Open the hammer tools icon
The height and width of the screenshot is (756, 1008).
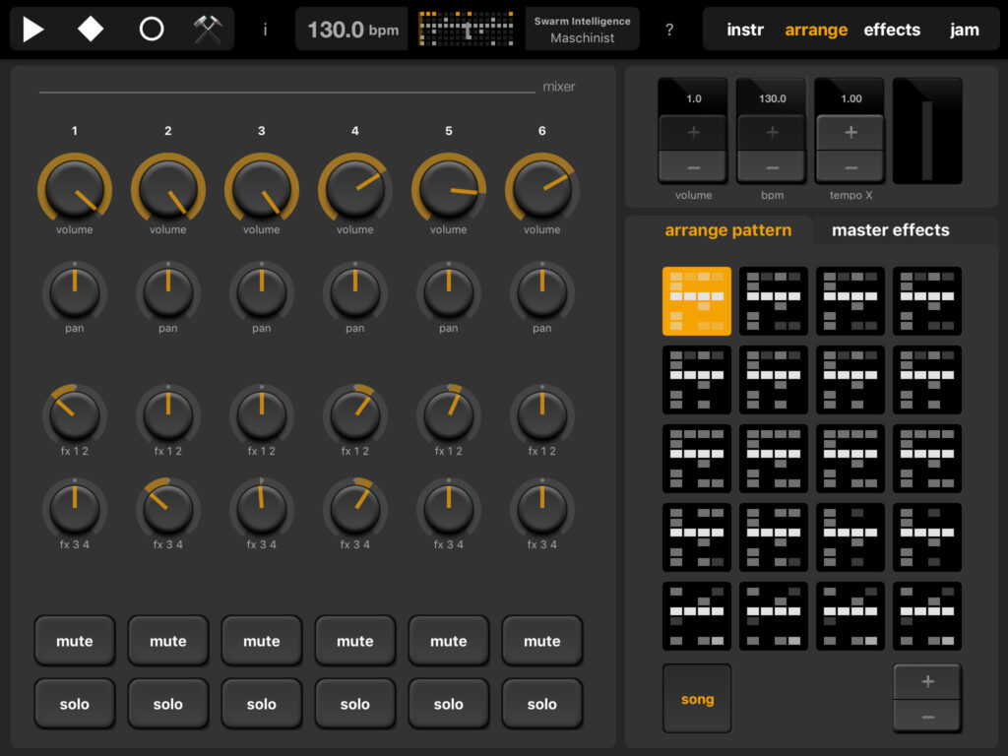coord(208,30)
